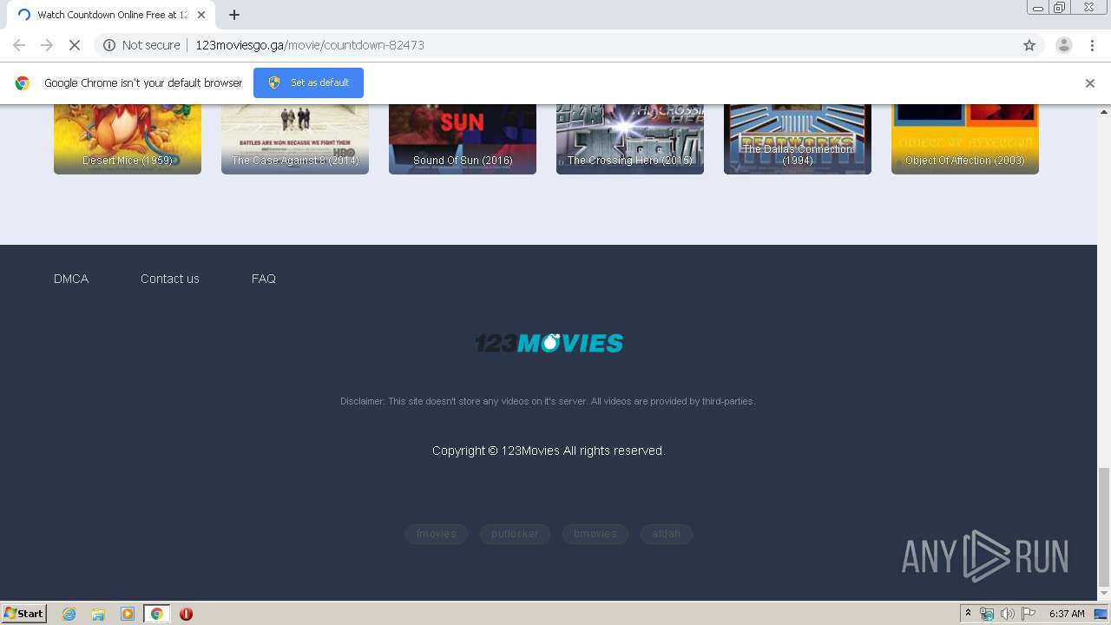1111x625 pixels.
Task: Bookmark this page with star icon
Action: point(1029,45)
